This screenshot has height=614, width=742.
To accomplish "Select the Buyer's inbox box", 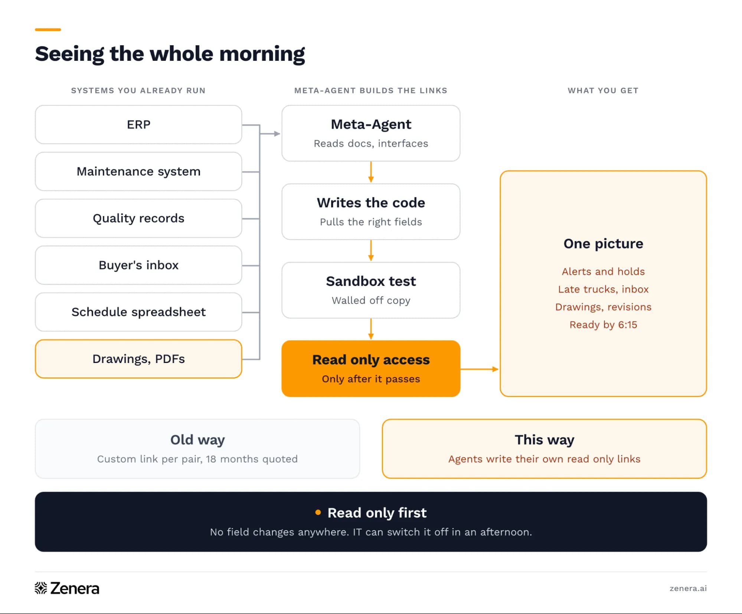I will click(x=138, y=265).
